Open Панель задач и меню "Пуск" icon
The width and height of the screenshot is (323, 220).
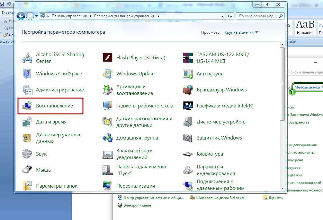[x=108, y=170]
